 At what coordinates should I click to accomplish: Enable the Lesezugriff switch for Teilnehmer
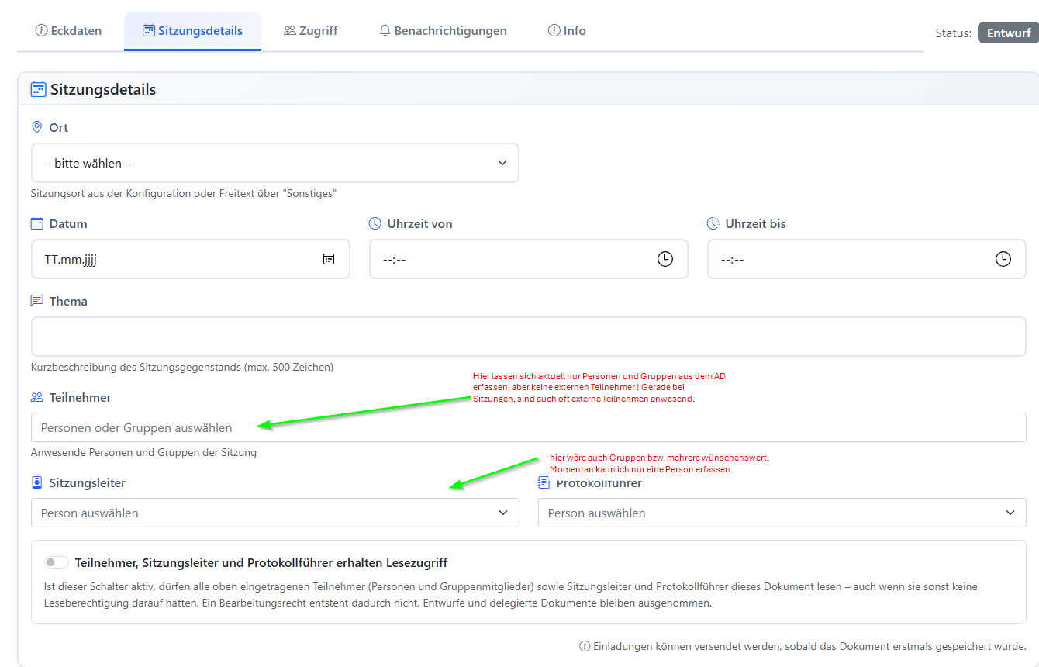57,562
